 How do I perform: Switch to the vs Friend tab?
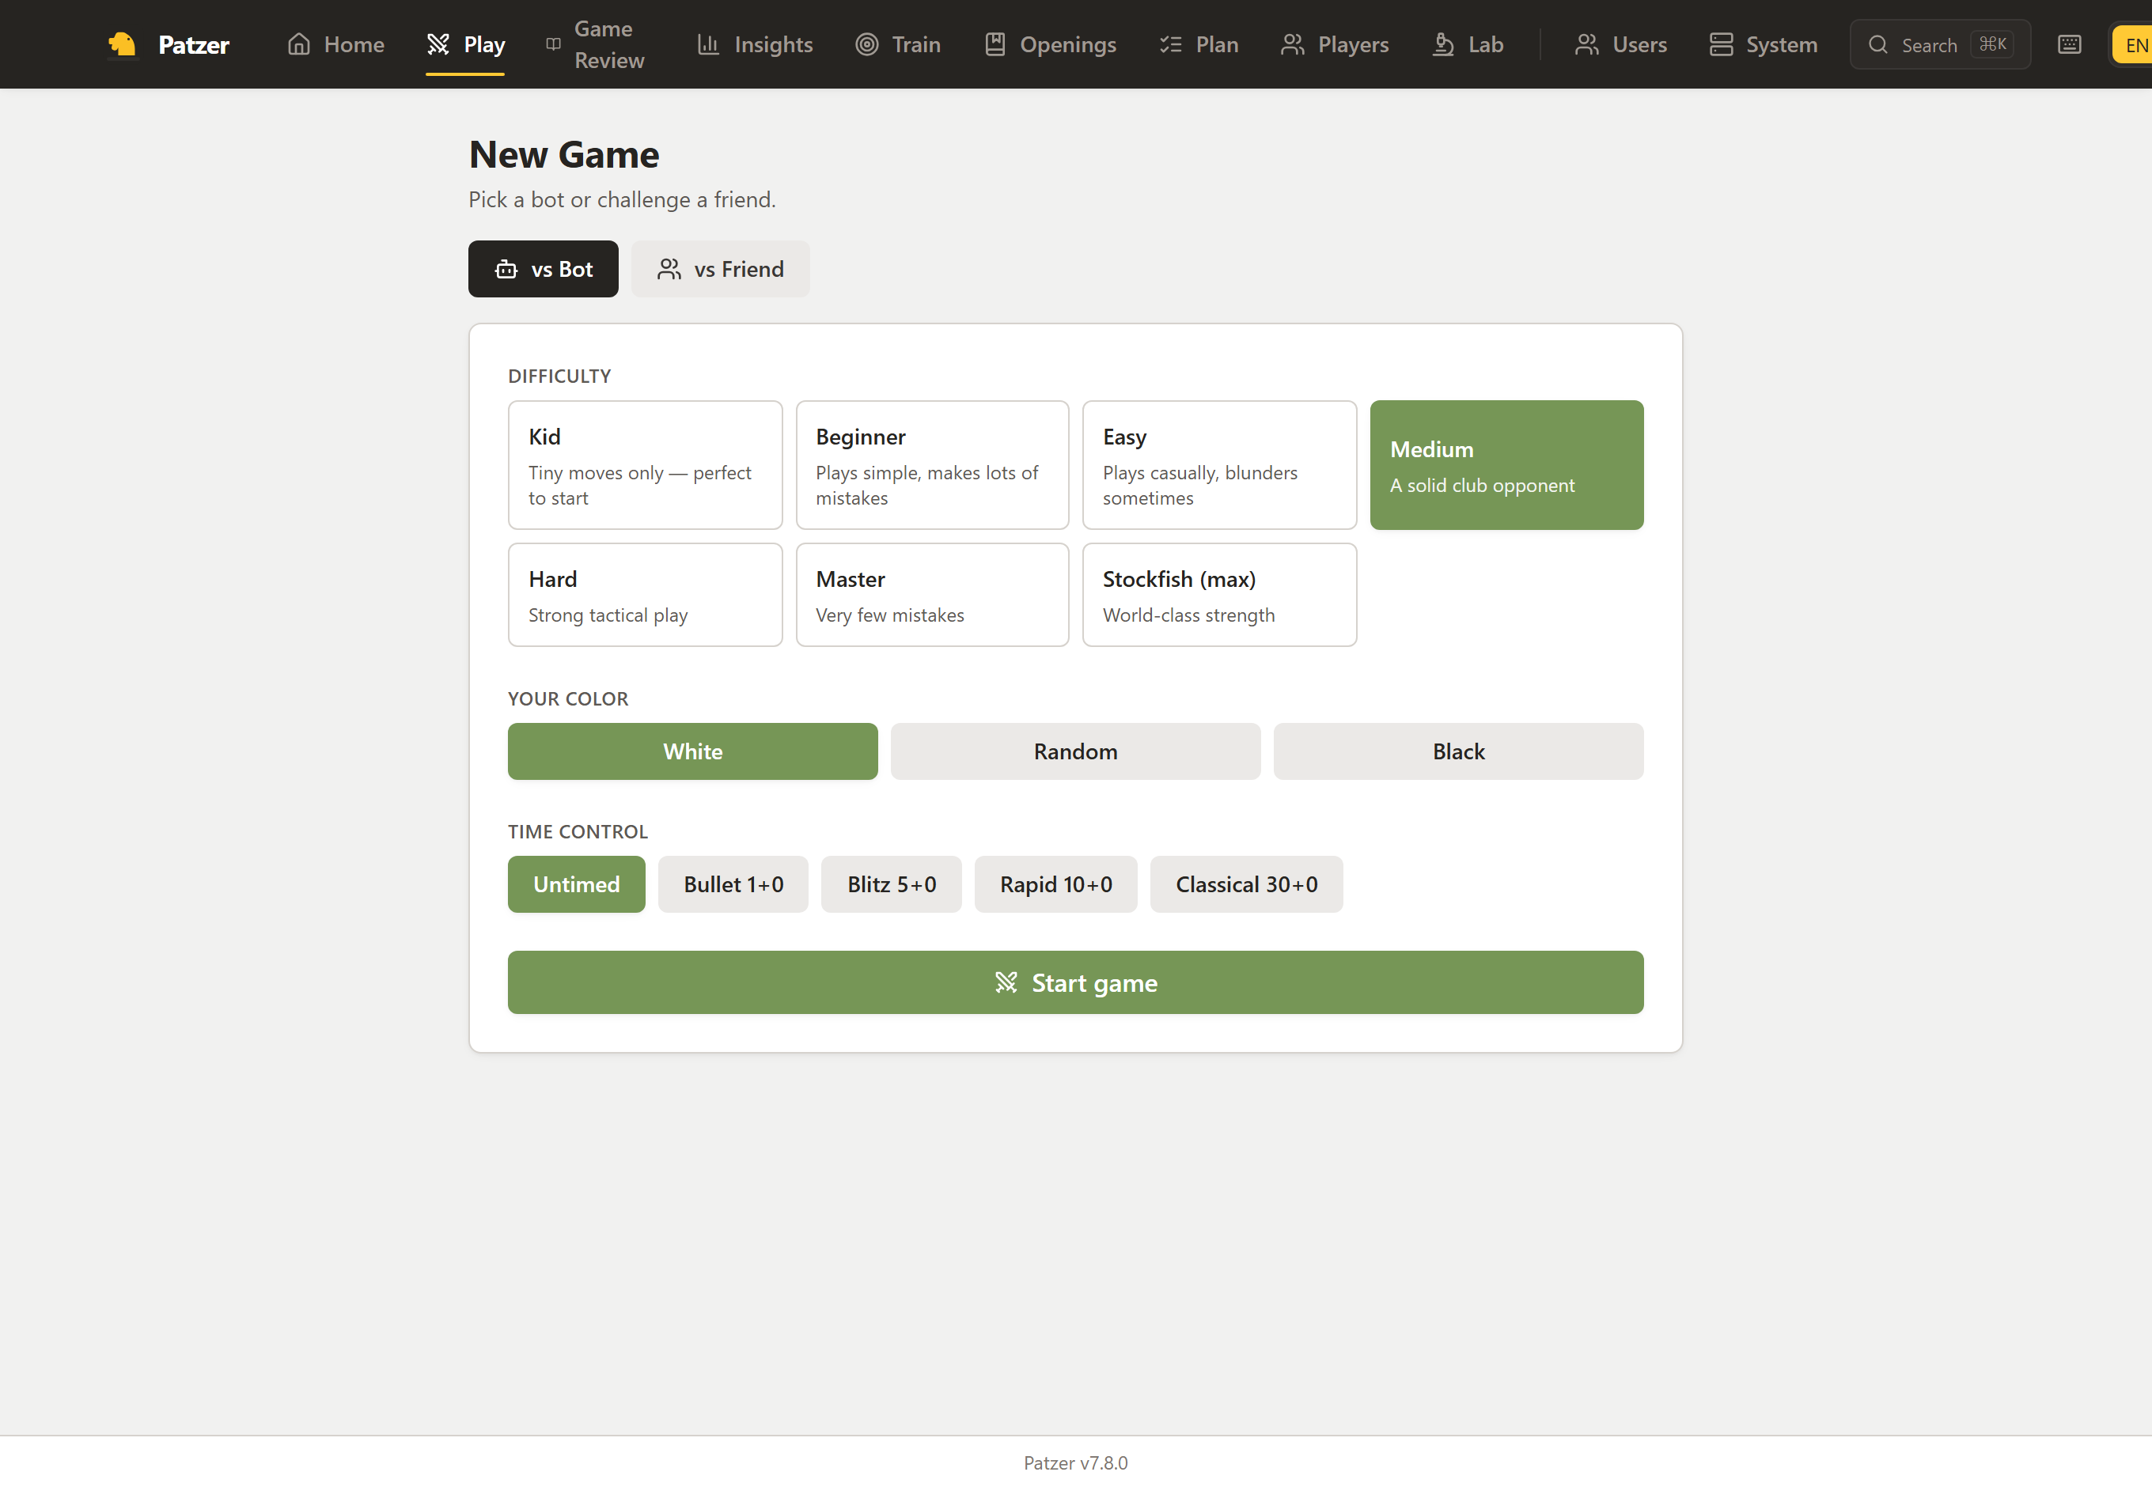coord(719,269)
